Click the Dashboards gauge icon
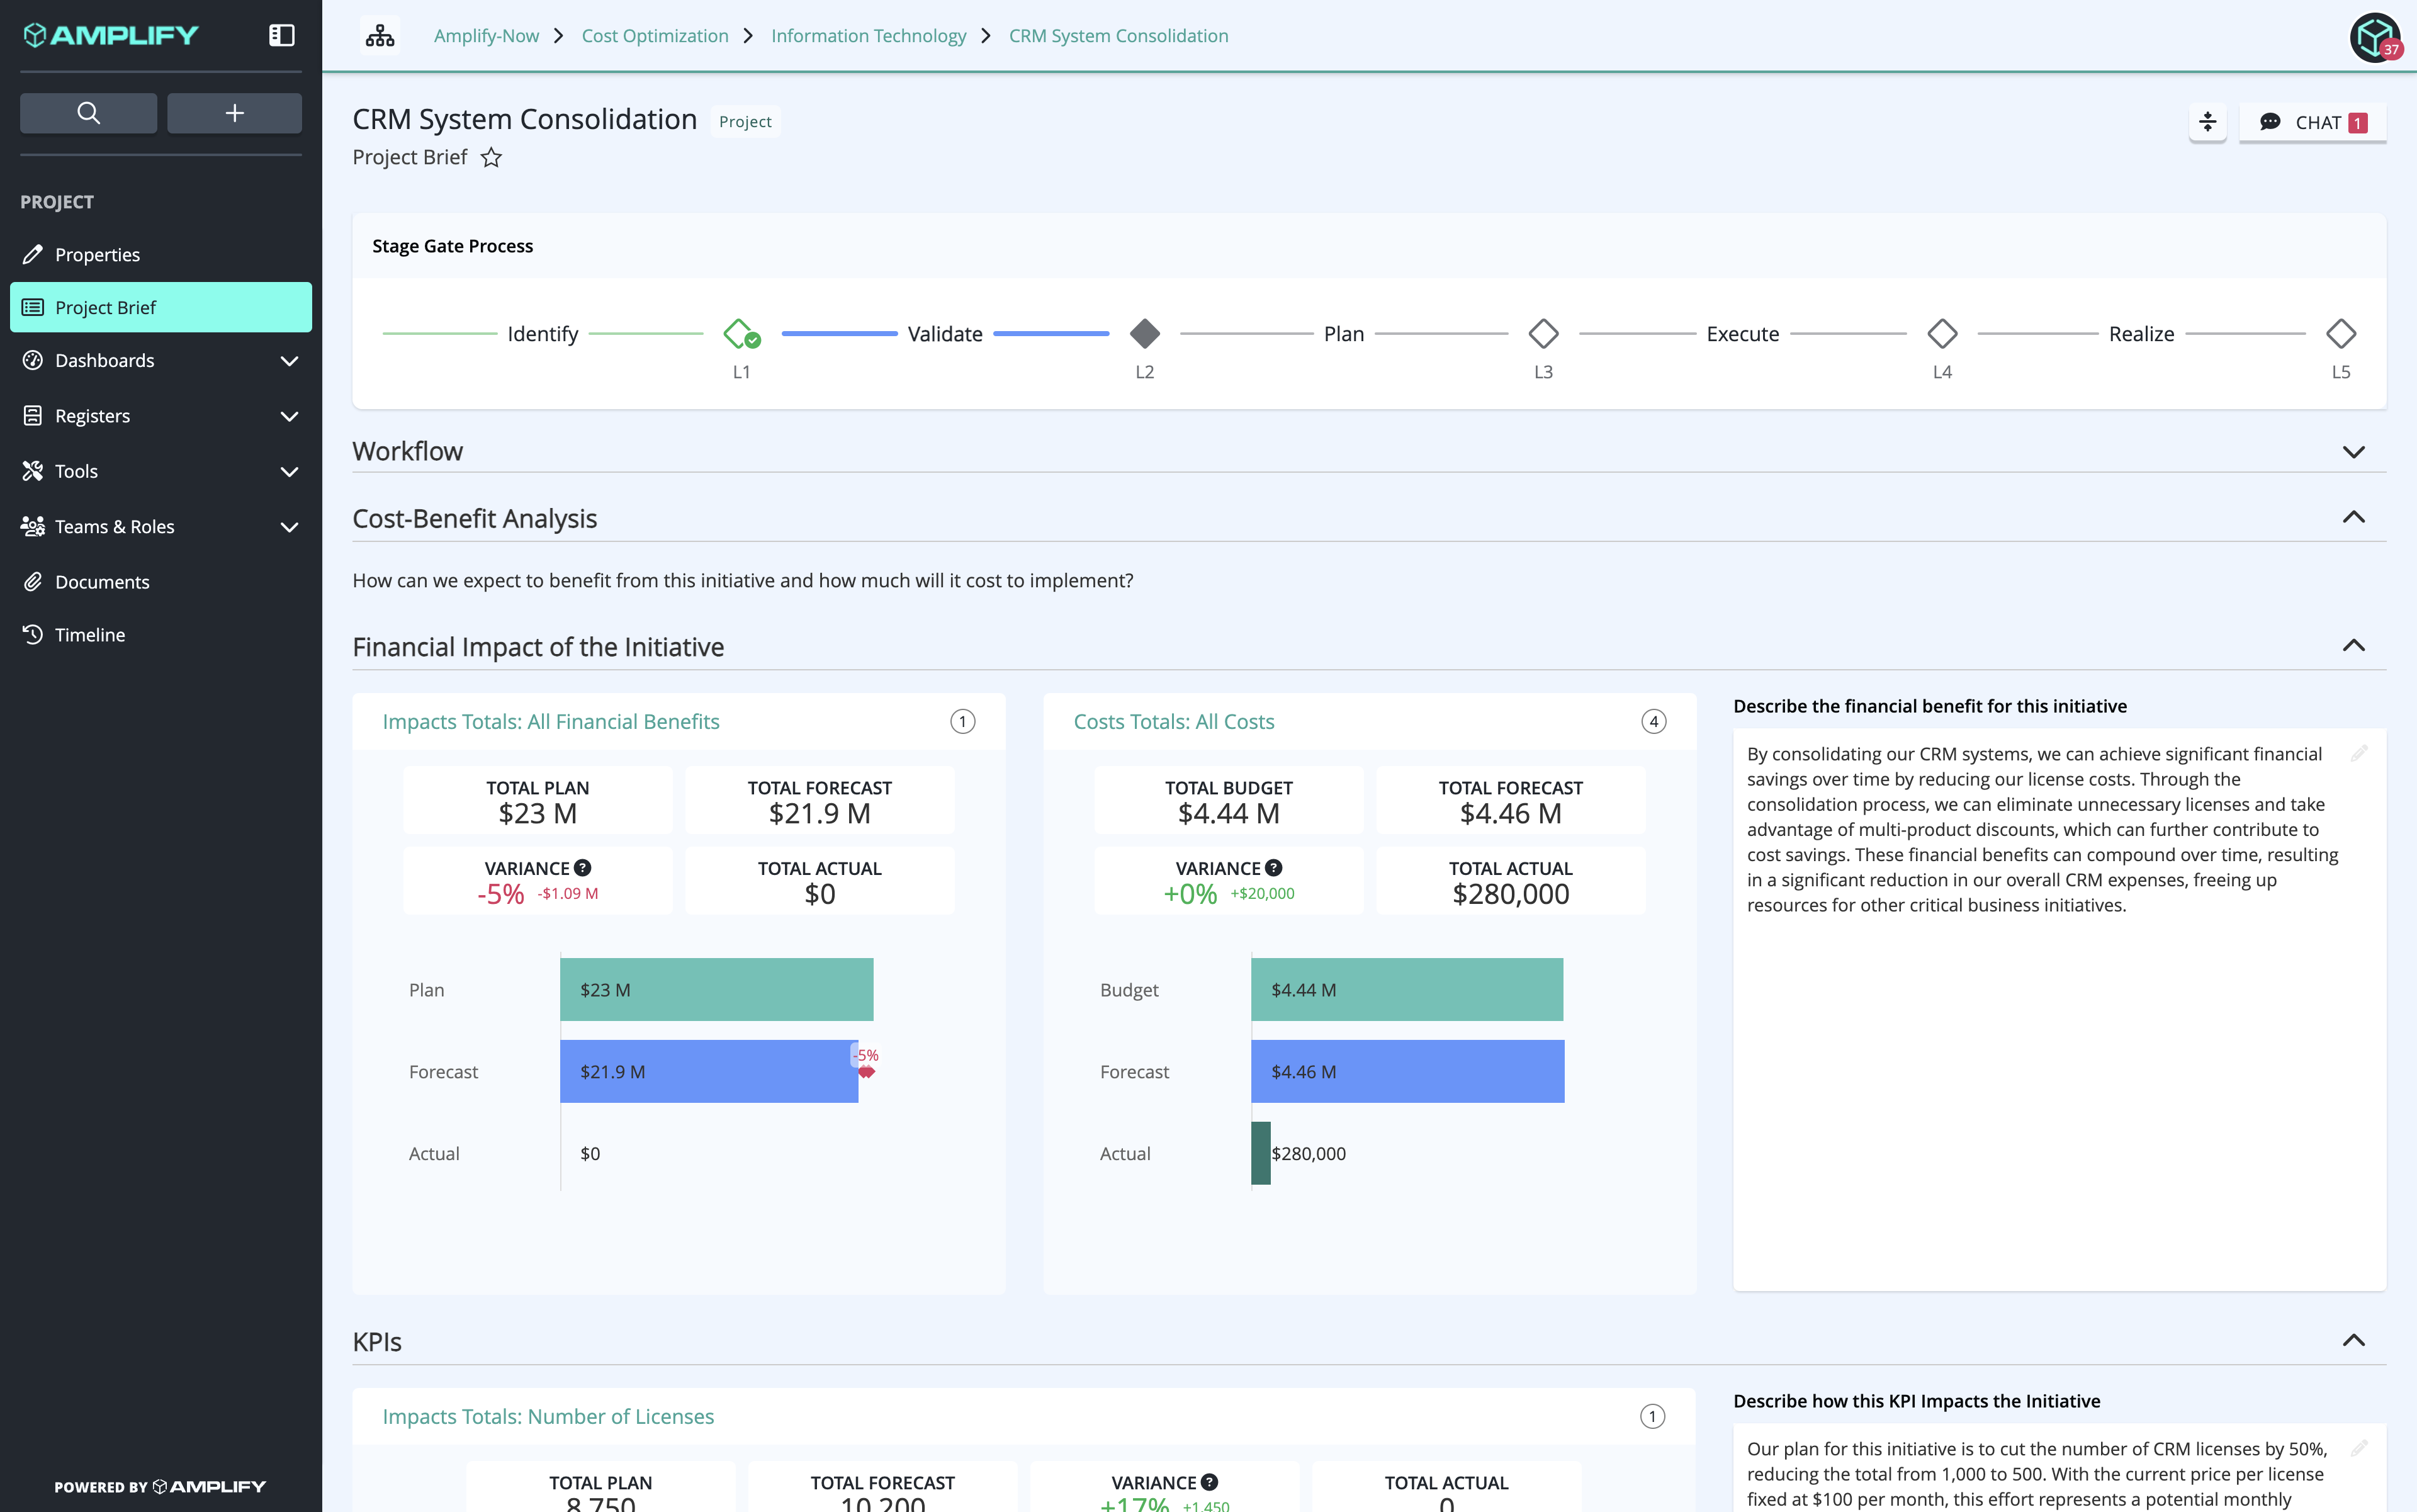 (x=33, y=360)
